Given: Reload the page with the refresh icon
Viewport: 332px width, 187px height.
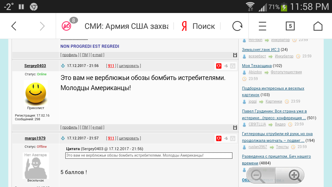Looking at the screenshot, I should point(237,26).
